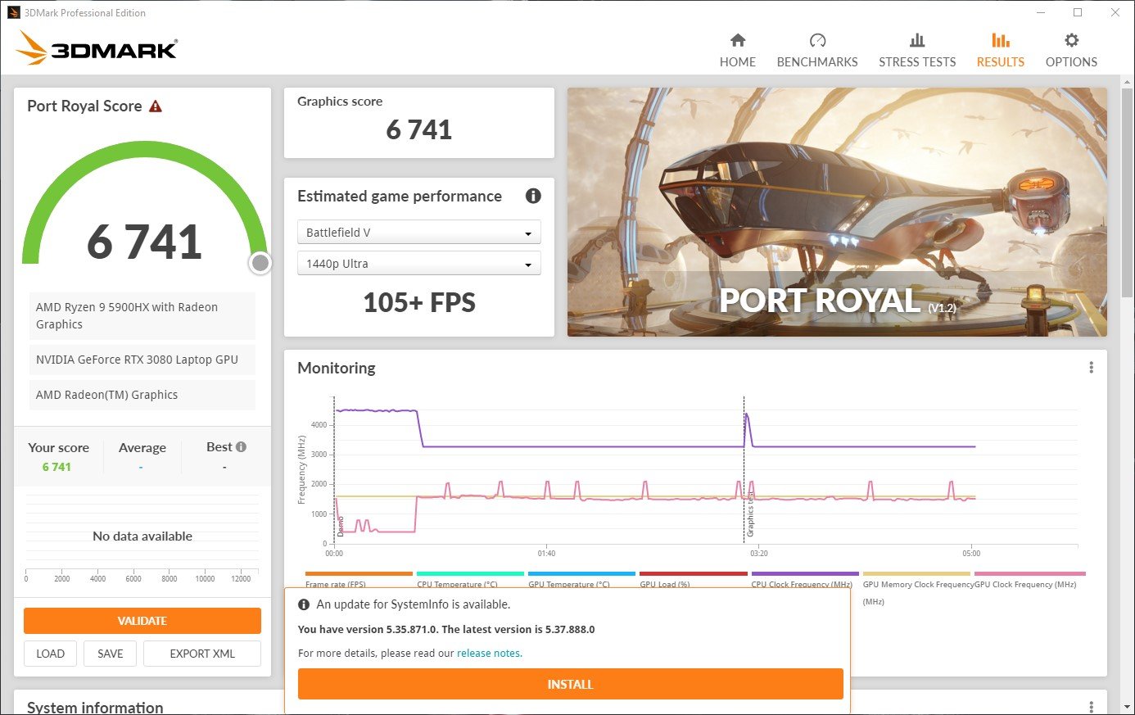Open the 1440p Ultra resolution dropdown
Viewport: 1135px width, 715px height.
tap(418, 264)
